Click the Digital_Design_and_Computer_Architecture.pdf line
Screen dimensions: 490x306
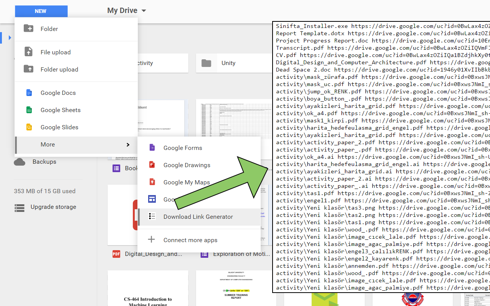(383, 62)
